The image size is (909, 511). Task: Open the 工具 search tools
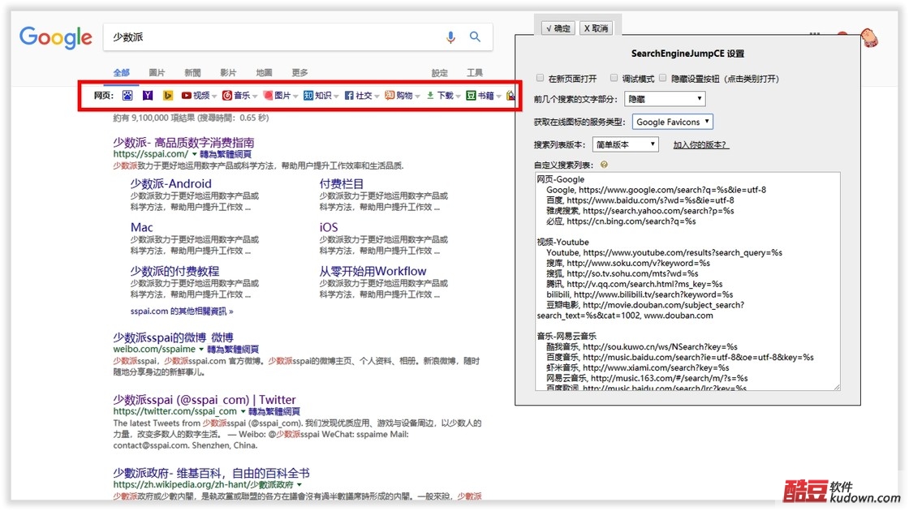tap(475, 72)
